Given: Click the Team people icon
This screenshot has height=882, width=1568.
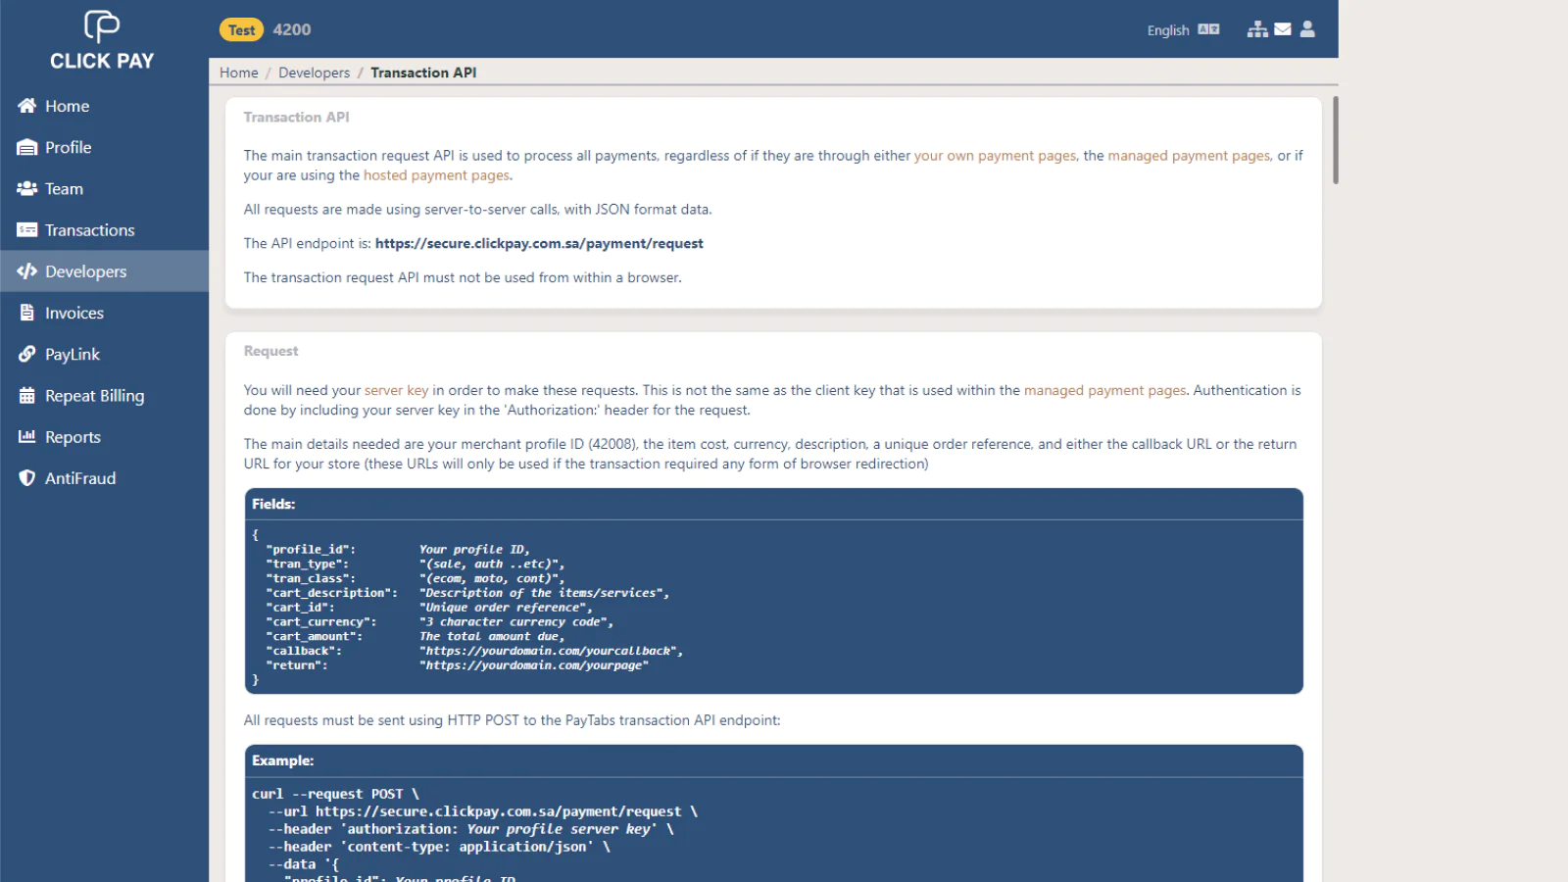Looking at the screenshot, I should click(27, 188).
